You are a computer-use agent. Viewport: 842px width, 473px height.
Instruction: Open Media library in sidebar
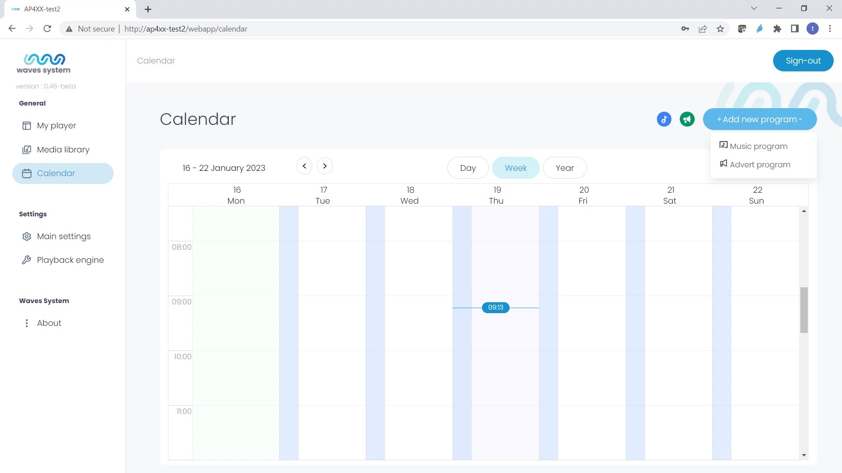tap(63, 150)
